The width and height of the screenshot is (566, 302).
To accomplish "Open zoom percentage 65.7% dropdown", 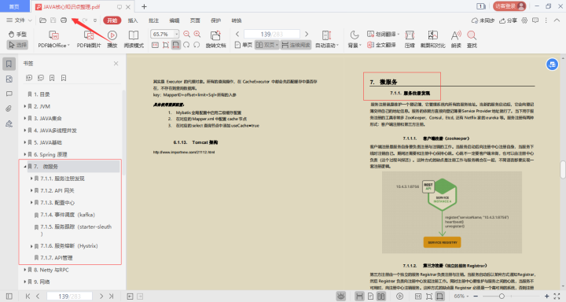I will [x=177, y=34].
